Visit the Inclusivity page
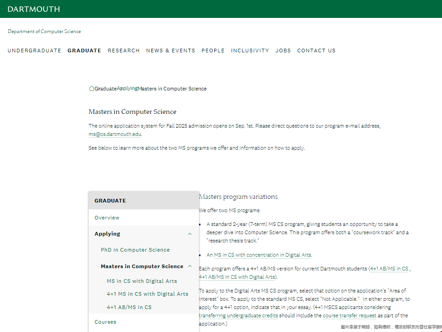This screenshot has width=442, height=332. tap(250, 51)
